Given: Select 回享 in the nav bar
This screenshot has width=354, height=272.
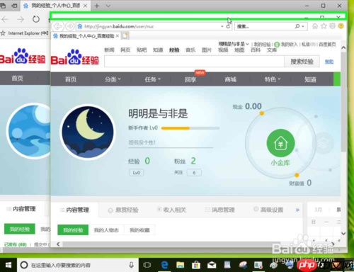Looking at the screenshot, I should point(190,79).
